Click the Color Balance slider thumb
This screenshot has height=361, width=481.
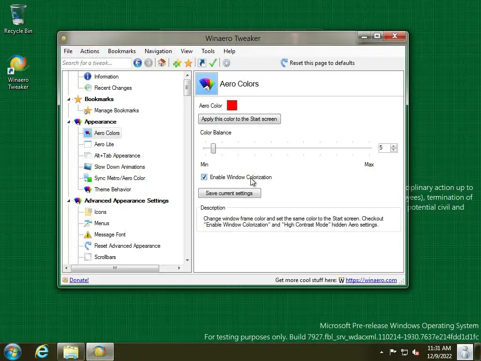click(x=213, y=148)
